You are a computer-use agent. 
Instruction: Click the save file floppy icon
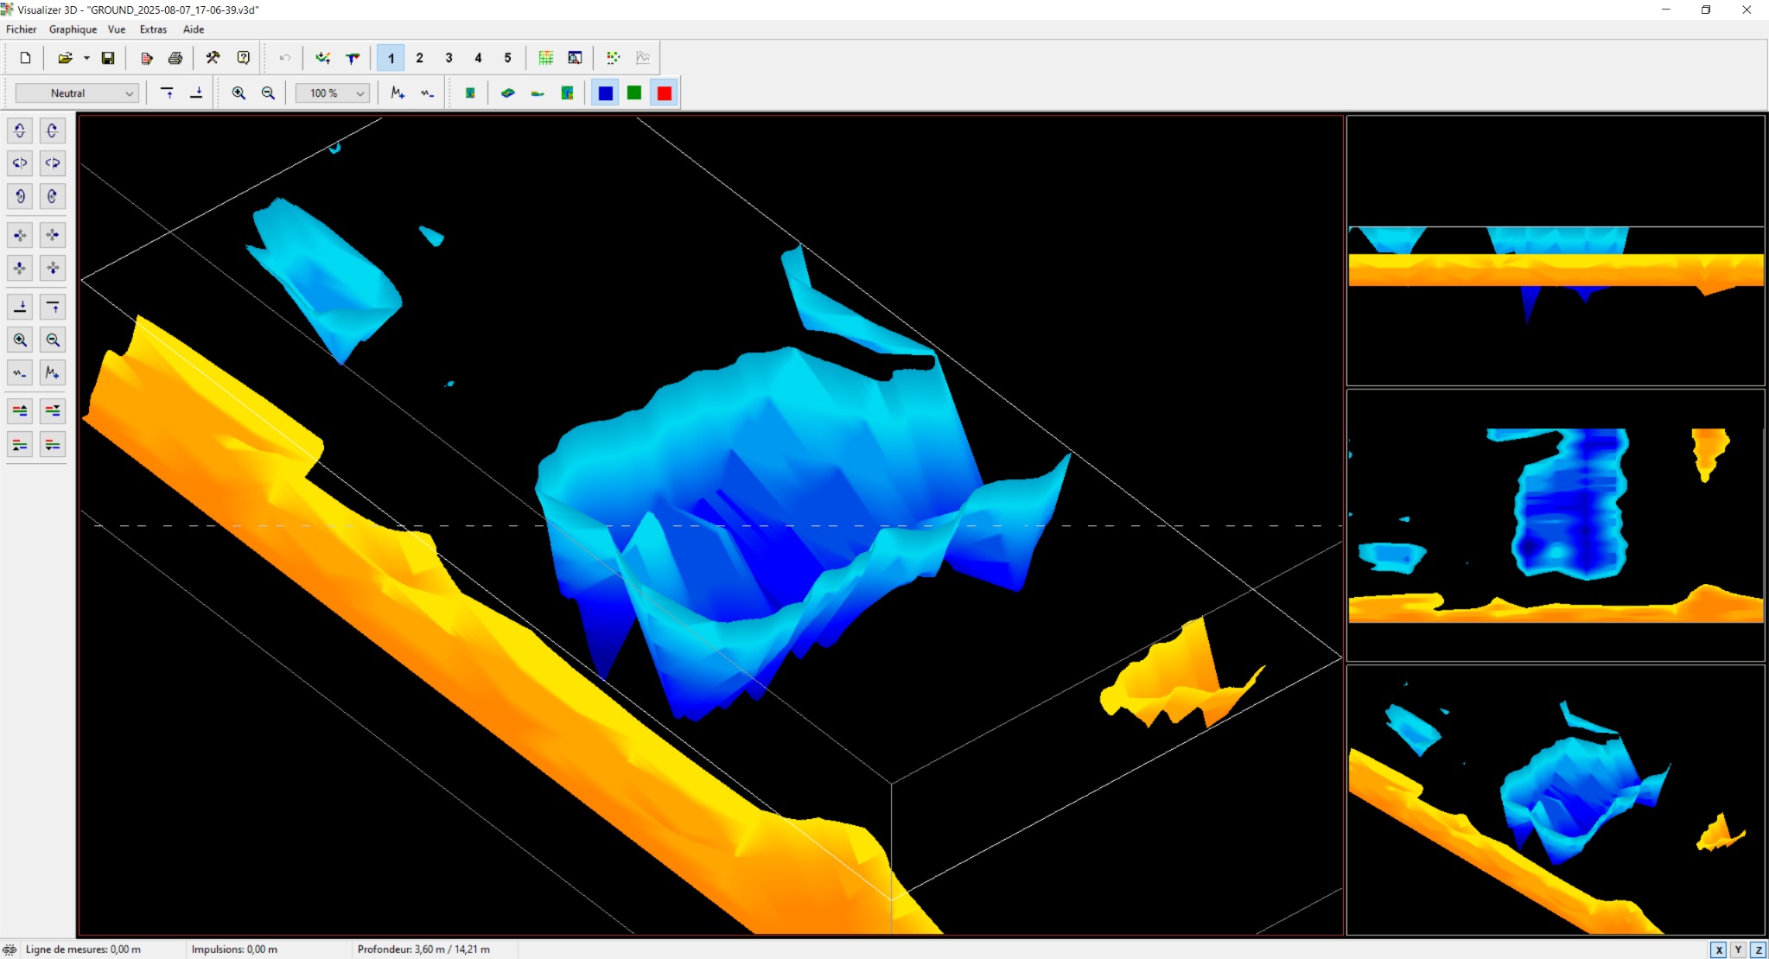(108, 58)
